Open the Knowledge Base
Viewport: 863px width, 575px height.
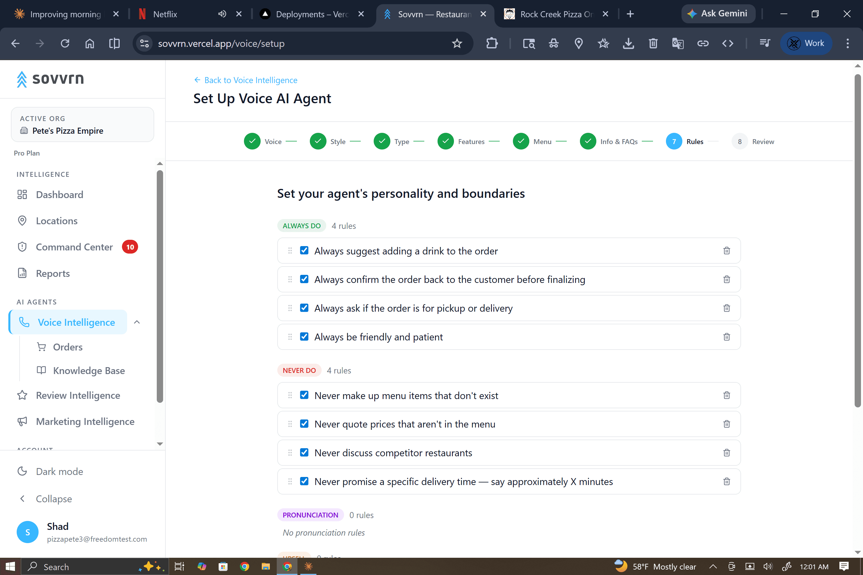point(89,370)
